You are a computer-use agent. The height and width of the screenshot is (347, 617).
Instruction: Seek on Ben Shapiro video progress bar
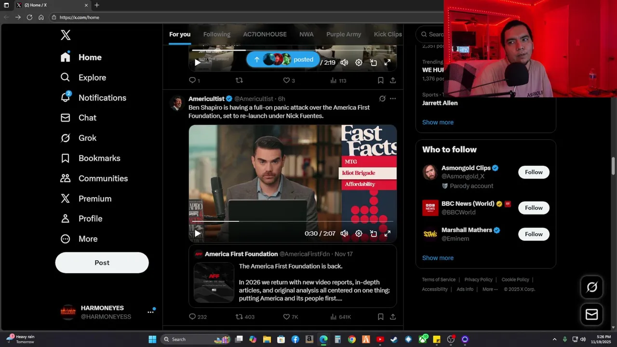(293, 221)
